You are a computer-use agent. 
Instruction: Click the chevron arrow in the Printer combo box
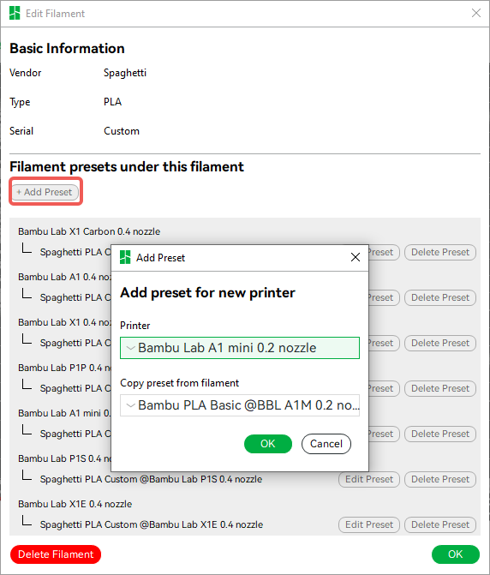[130, 348]
